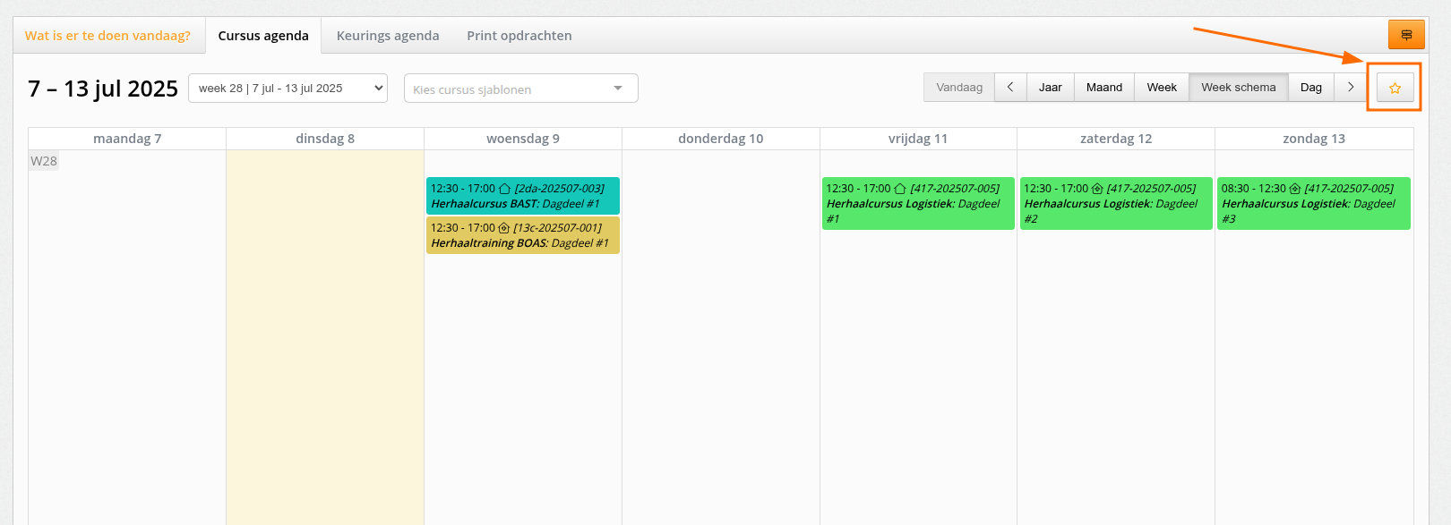Viewport: 1451px width, 525px height.
Task: Click the zondag 13 column header
Action: [x=1314, y=139]
